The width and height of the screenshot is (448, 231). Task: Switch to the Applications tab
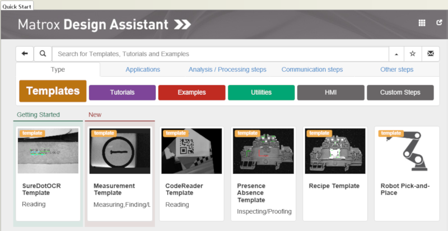[143, 70]
